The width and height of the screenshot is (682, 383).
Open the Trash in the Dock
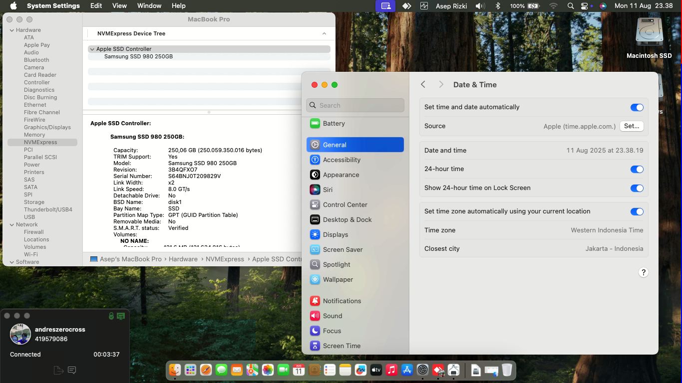point(507,370)
